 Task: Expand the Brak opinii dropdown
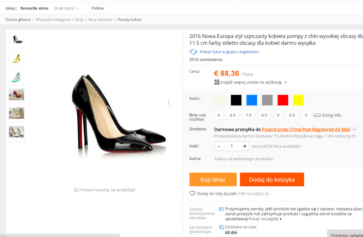click(67, 8)
